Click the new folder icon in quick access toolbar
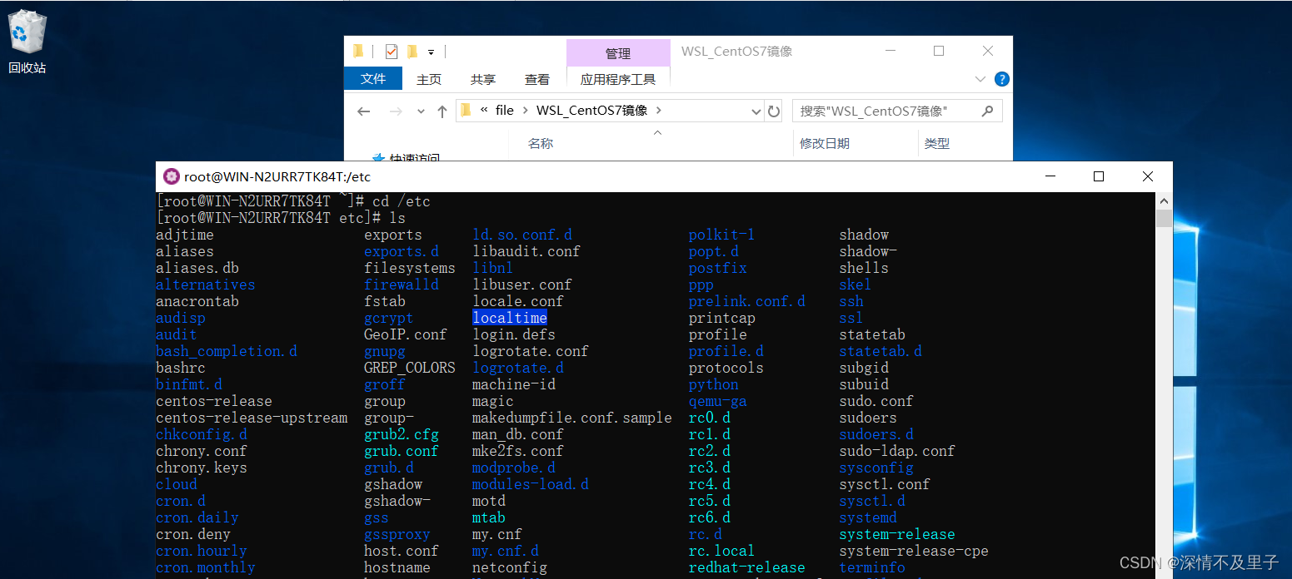 [412, 52]
